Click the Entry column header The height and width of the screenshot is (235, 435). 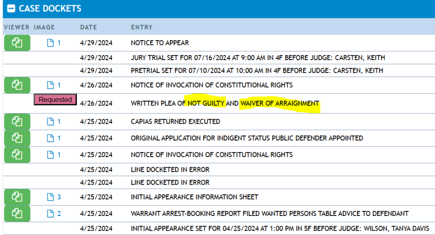(x=141, y=27)
